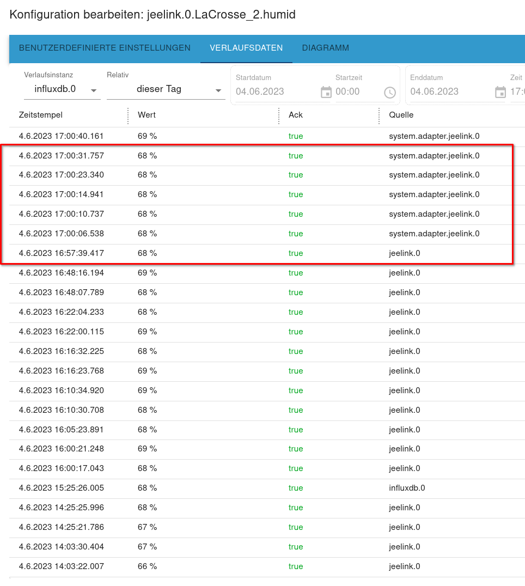
Task: Click the Wert column header
Action: (x=146, y=115)
